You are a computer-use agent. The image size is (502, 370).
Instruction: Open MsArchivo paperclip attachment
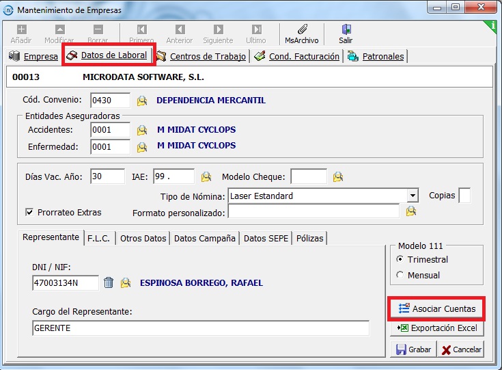(x=302, y=29)
